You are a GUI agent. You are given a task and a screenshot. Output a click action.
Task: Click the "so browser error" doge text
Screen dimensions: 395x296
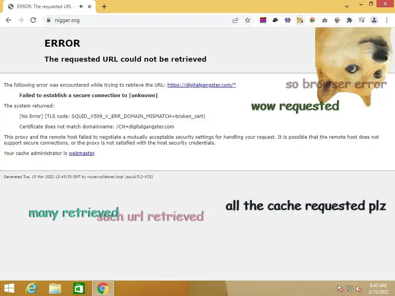(336, 84)
